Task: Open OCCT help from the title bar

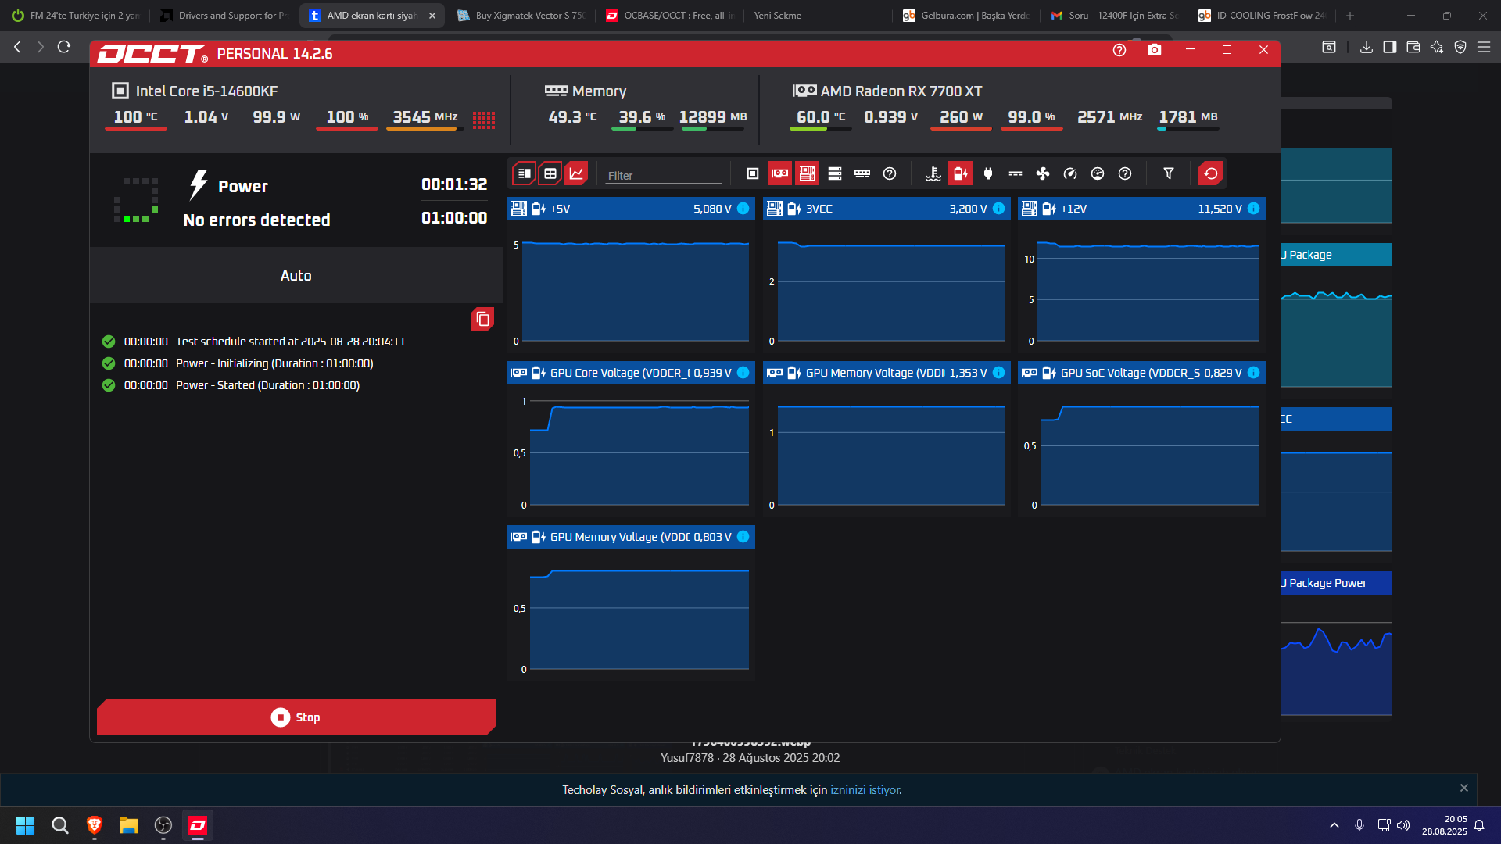Action: (x=1119, y=50)
